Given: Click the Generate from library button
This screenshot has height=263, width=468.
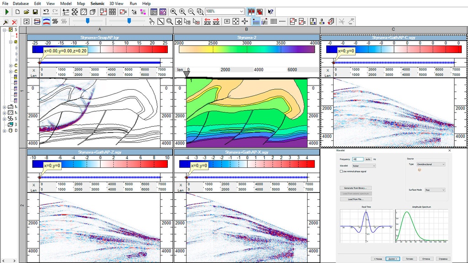Looking at the screenshot, I should (x=356, y=188).
